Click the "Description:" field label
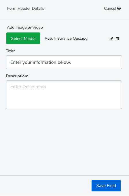 [x=17, y=76]
